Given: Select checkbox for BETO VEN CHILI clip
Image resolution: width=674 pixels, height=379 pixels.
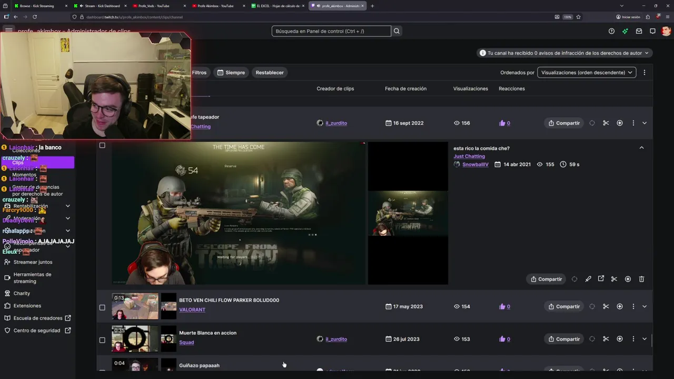Looking at the screenshot, I should (102, 307).
